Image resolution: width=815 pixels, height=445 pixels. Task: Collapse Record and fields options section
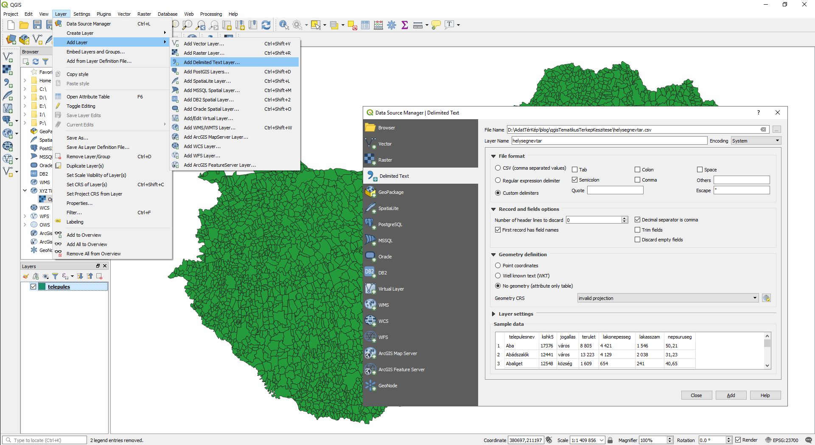tap(493, 209)
